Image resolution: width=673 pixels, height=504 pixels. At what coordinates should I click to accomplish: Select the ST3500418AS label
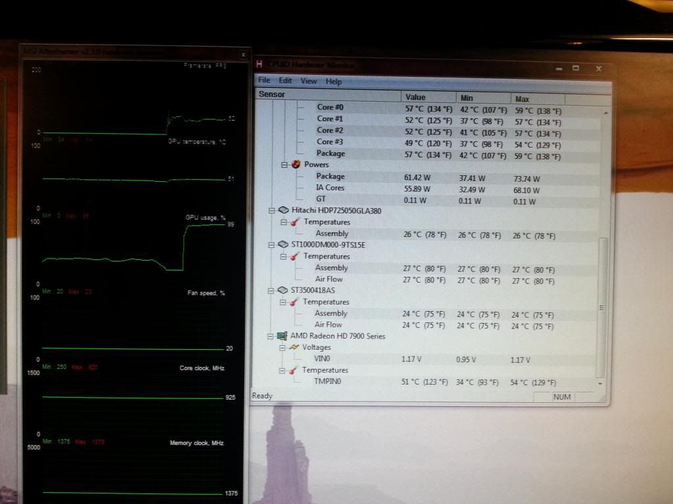(313, 291)
